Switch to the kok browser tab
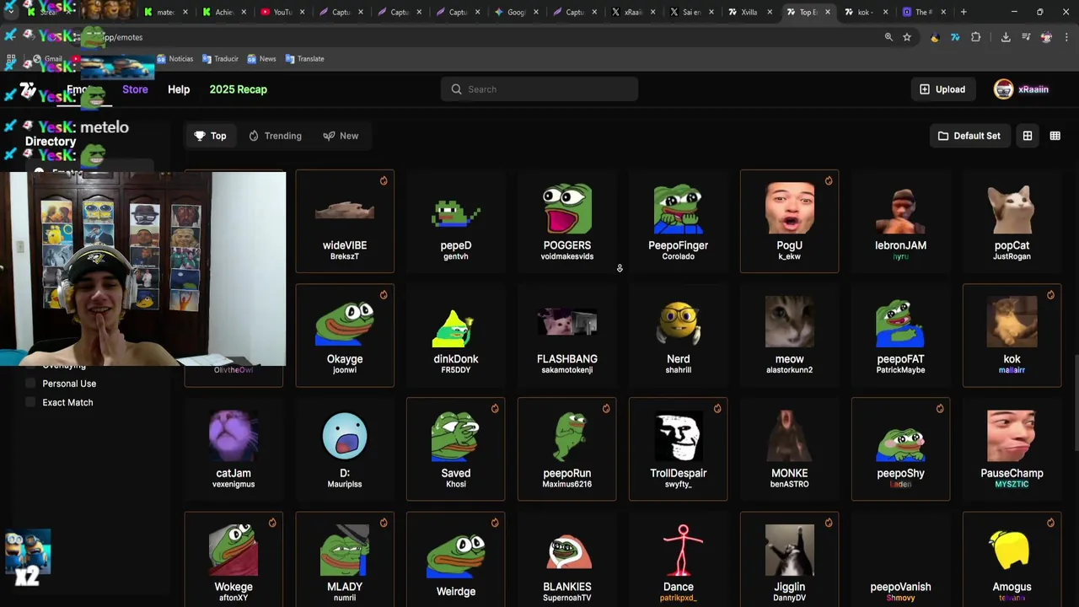Screen dimensions: 1079x607 866,12
